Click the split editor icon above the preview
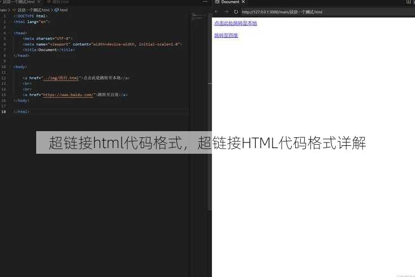415x277 pixels. pos(409,2)
